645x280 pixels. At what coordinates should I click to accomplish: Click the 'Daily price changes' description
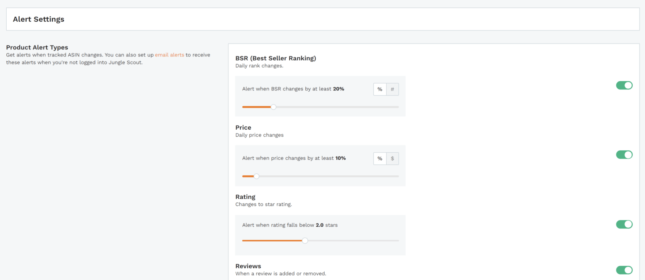point(260,135)
